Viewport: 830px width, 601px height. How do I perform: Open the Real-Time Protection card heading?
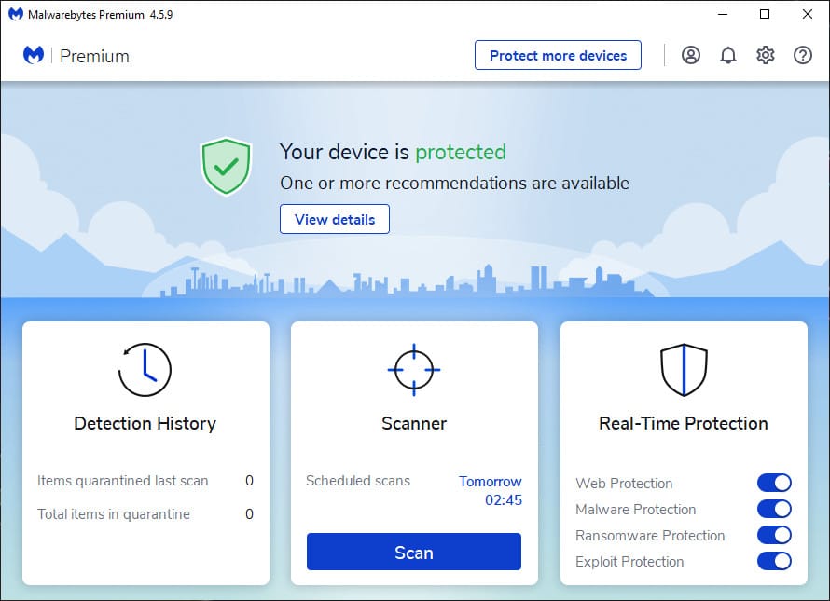coord(684,423)
